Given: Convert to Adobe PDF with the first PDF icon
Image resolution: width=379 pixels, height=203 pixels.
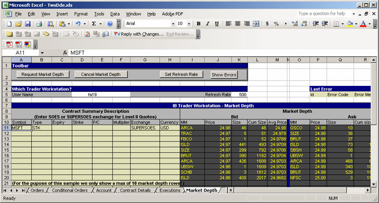Looking at the screenshot, I should tap(9, 44).
